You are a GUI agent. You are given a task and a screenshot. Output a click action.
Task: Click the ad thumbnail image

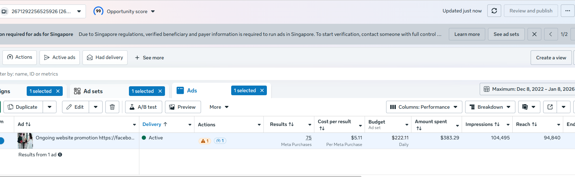coord(25,141)
